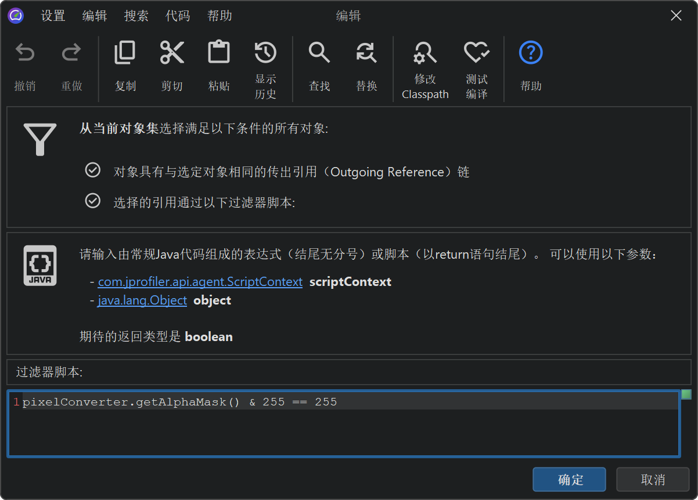Select the Cut (剪切) scissors icon
Image resolution: width=698 pixels, height=500 pixels.
[172, 53]
